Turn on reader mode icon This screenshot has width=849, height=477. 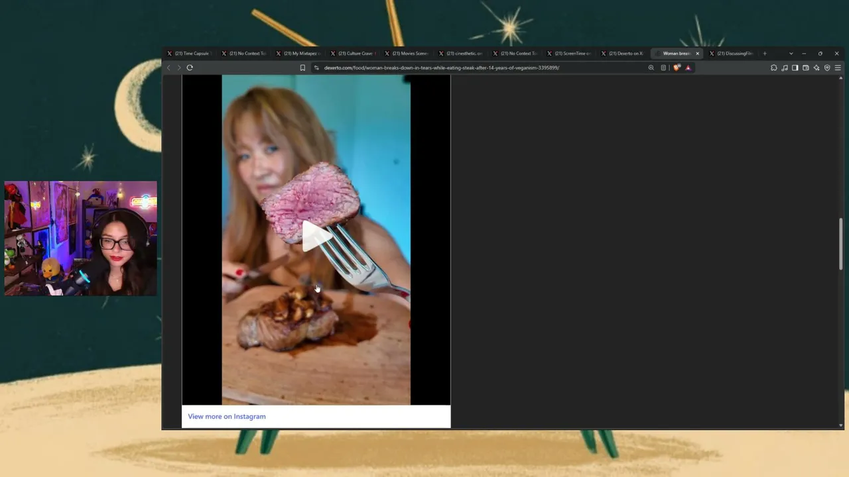click(x=663, y=68)
